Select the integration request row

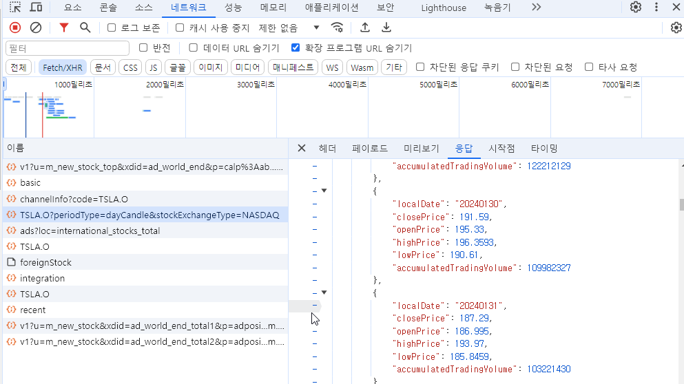145,278
